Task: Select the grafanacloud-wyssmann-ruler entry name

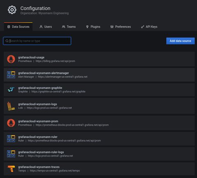Action: pyautogui.click(x=38, y=137)
